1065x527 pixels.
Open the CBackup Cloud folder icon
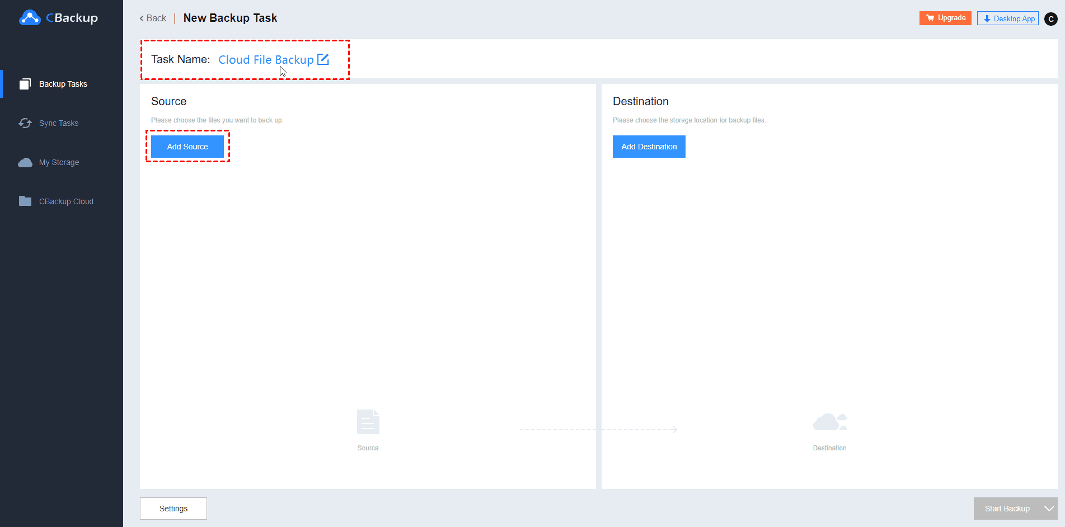(25, 201)
